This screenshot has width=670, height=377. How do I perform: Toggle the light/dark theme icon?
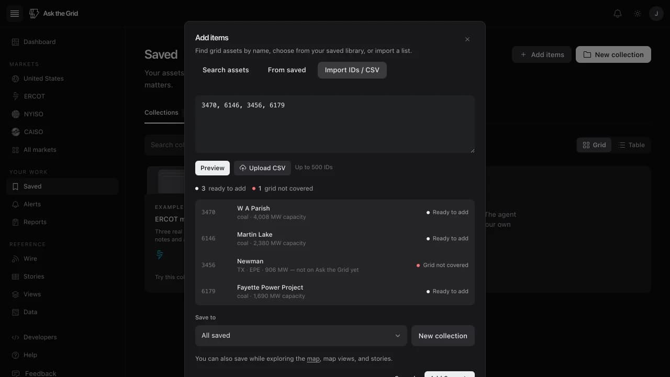tap(638, 14)
